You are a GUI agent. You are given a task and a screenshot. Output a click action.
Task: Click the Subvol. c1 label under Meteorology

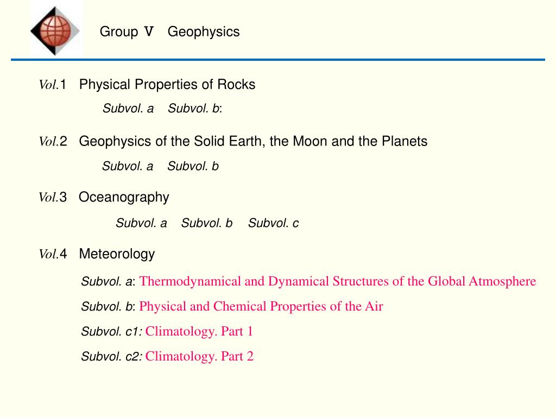112,331
